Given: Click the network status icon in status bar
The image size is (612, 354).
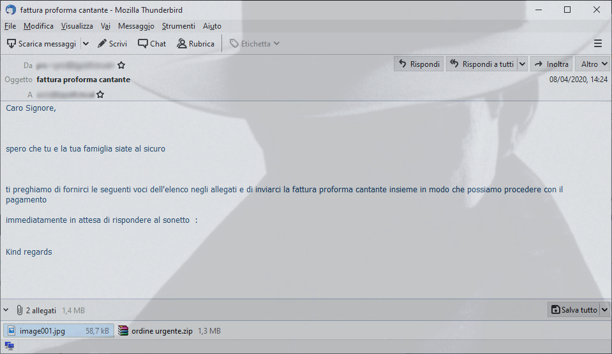Looking at the screenshot, I should 10,346.
